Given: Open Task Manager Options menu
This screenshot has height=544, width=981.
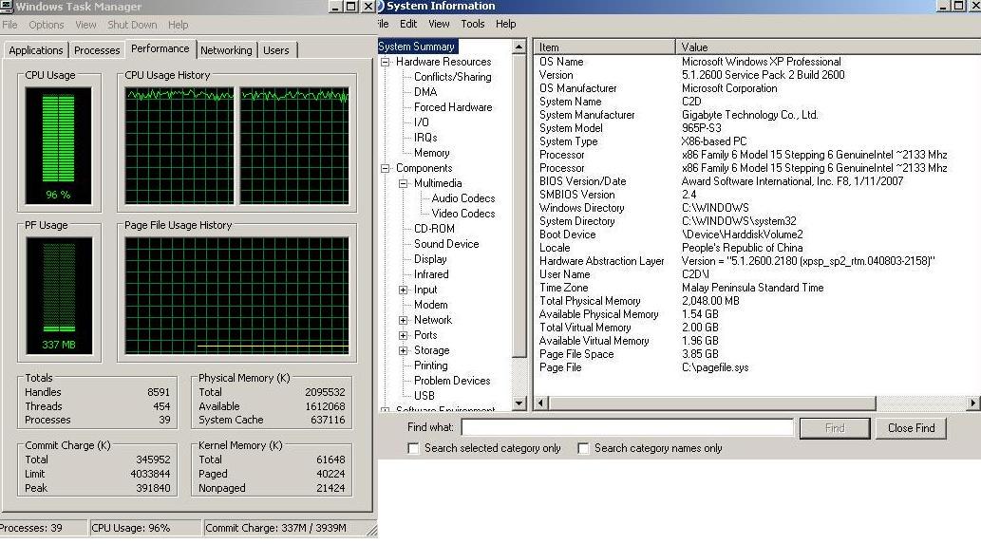Looking at the screenshot, I should click(x=47, y=25).
